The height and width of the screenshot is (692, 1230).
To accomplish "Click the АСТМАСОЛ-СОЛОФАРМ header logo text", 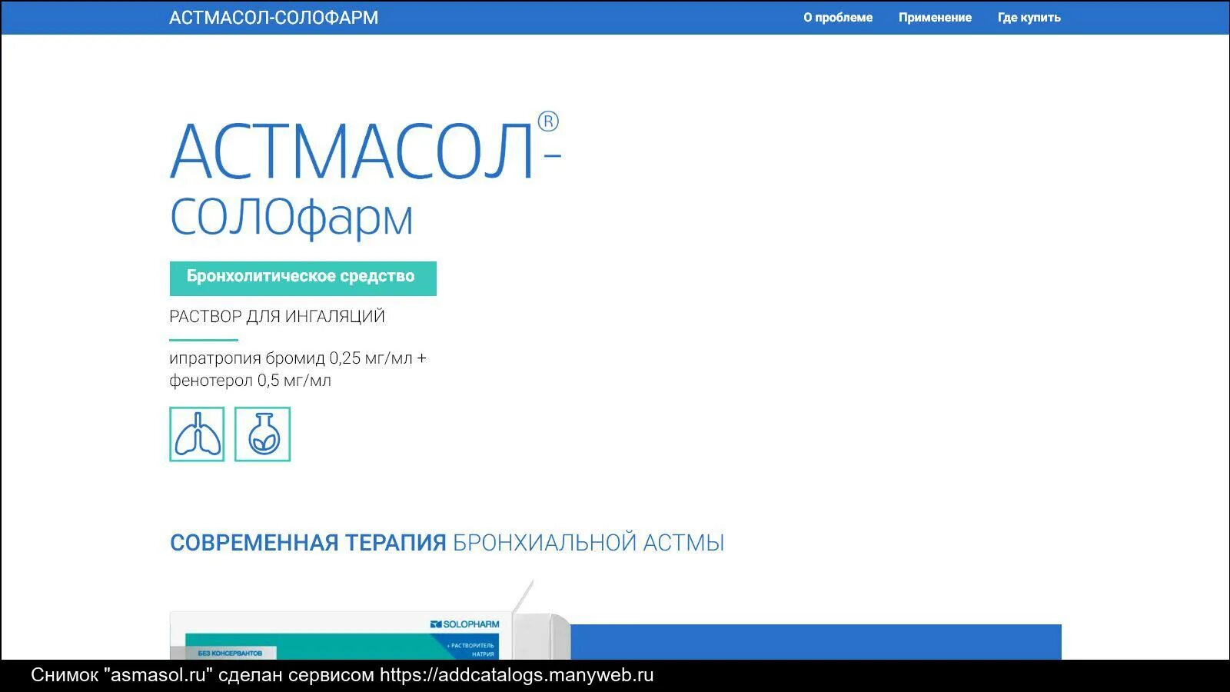I will pos(274,18).
